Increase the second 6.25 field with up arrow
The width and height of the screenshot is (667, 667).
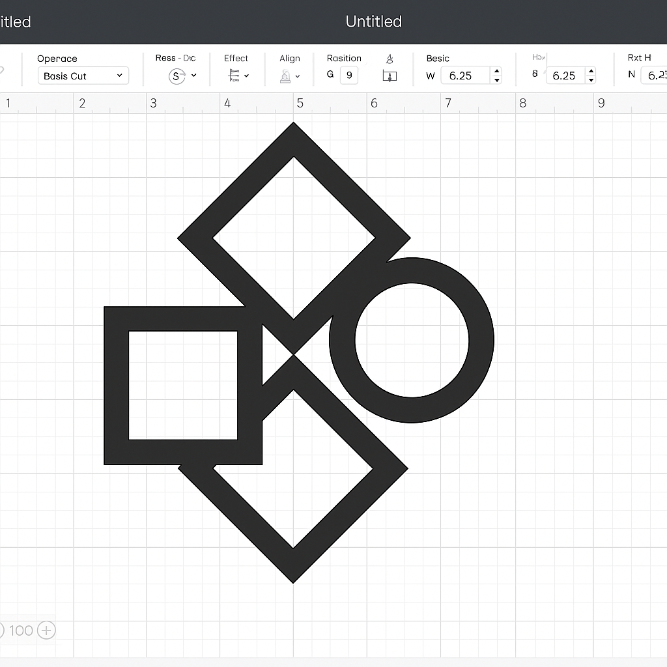590,71
